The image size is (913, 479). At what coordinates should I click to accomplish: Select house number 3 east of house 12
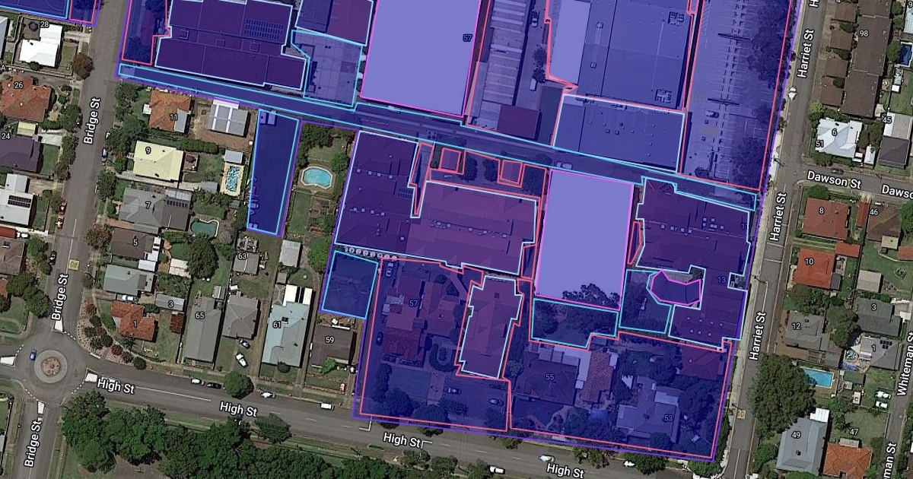point(873,306)
